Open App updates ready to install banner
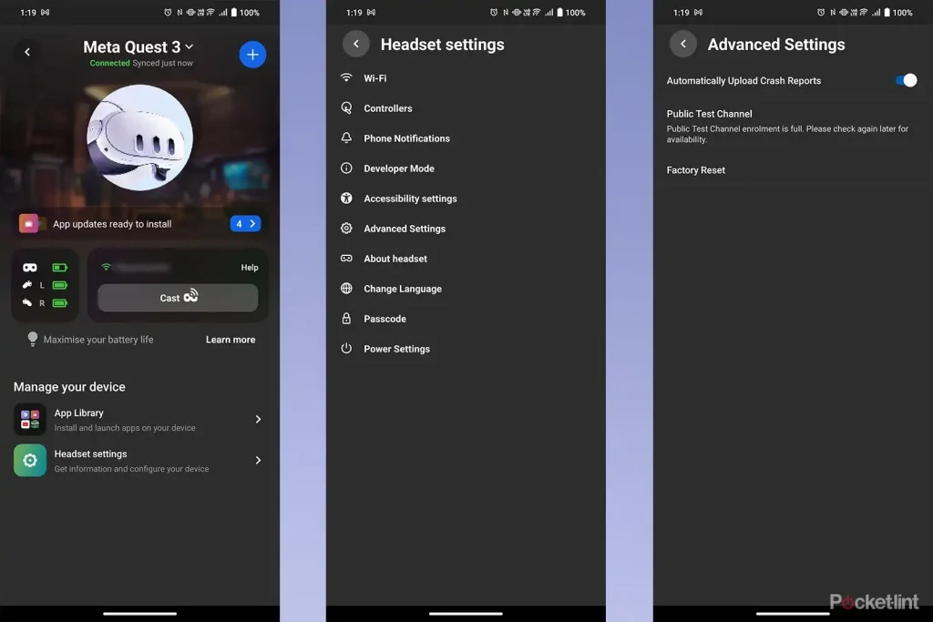The image size is (933, 622). (x=139, y=224)
